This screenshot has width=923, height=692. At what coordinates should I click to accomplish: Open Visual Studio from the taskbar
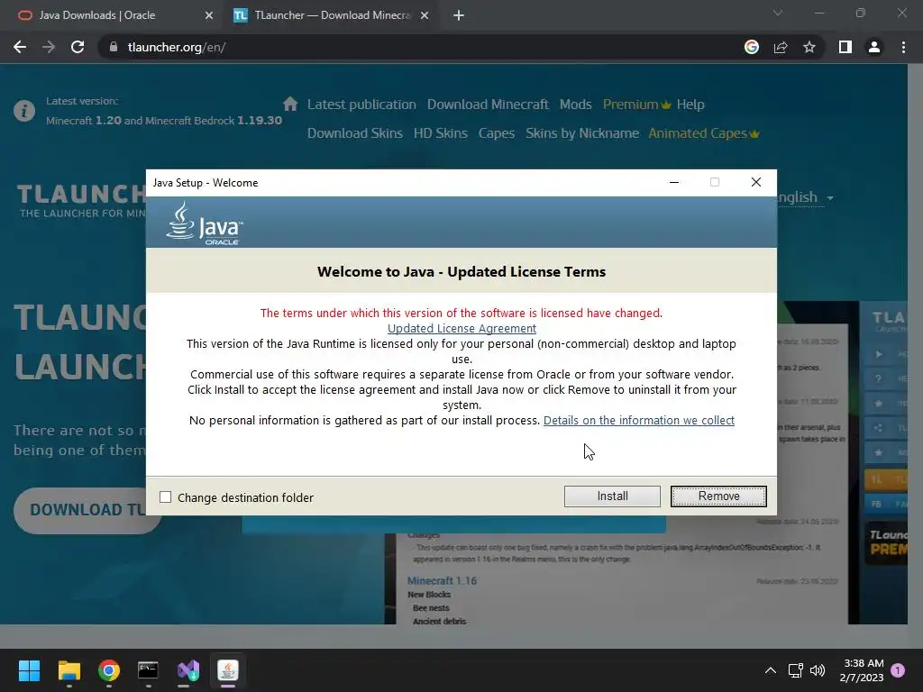click(188, 670)
